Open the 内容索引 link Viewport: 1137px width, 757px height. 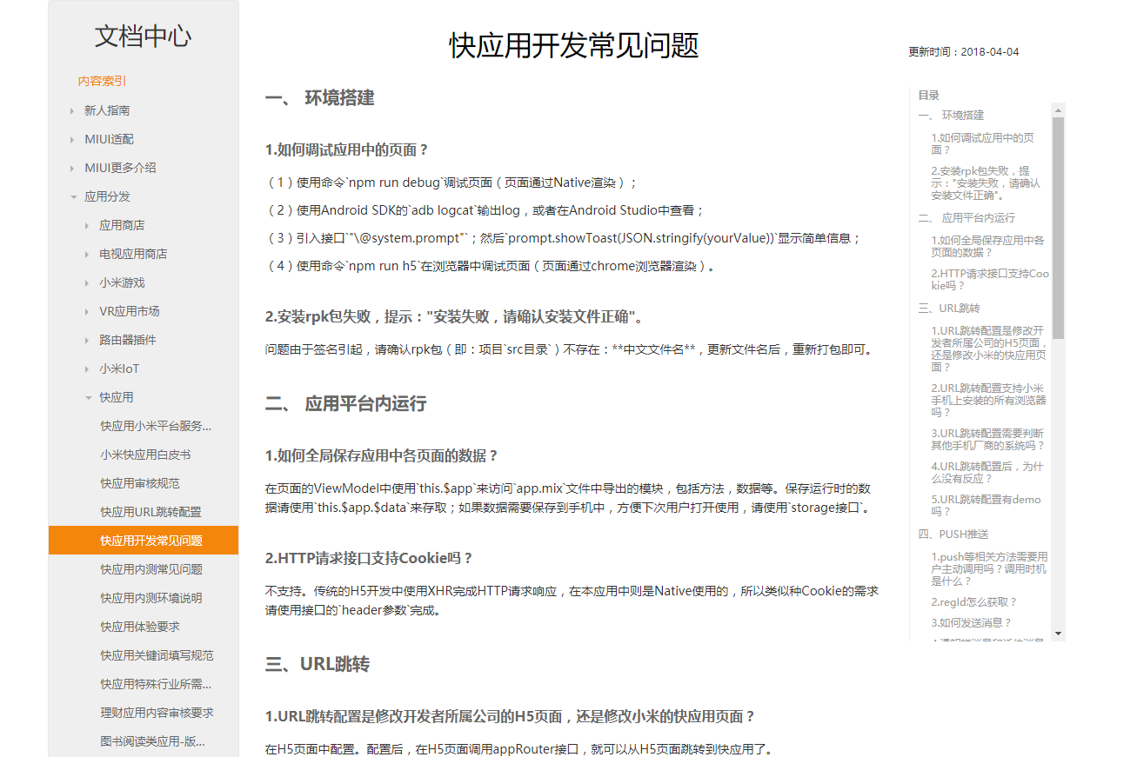point(102,81)
